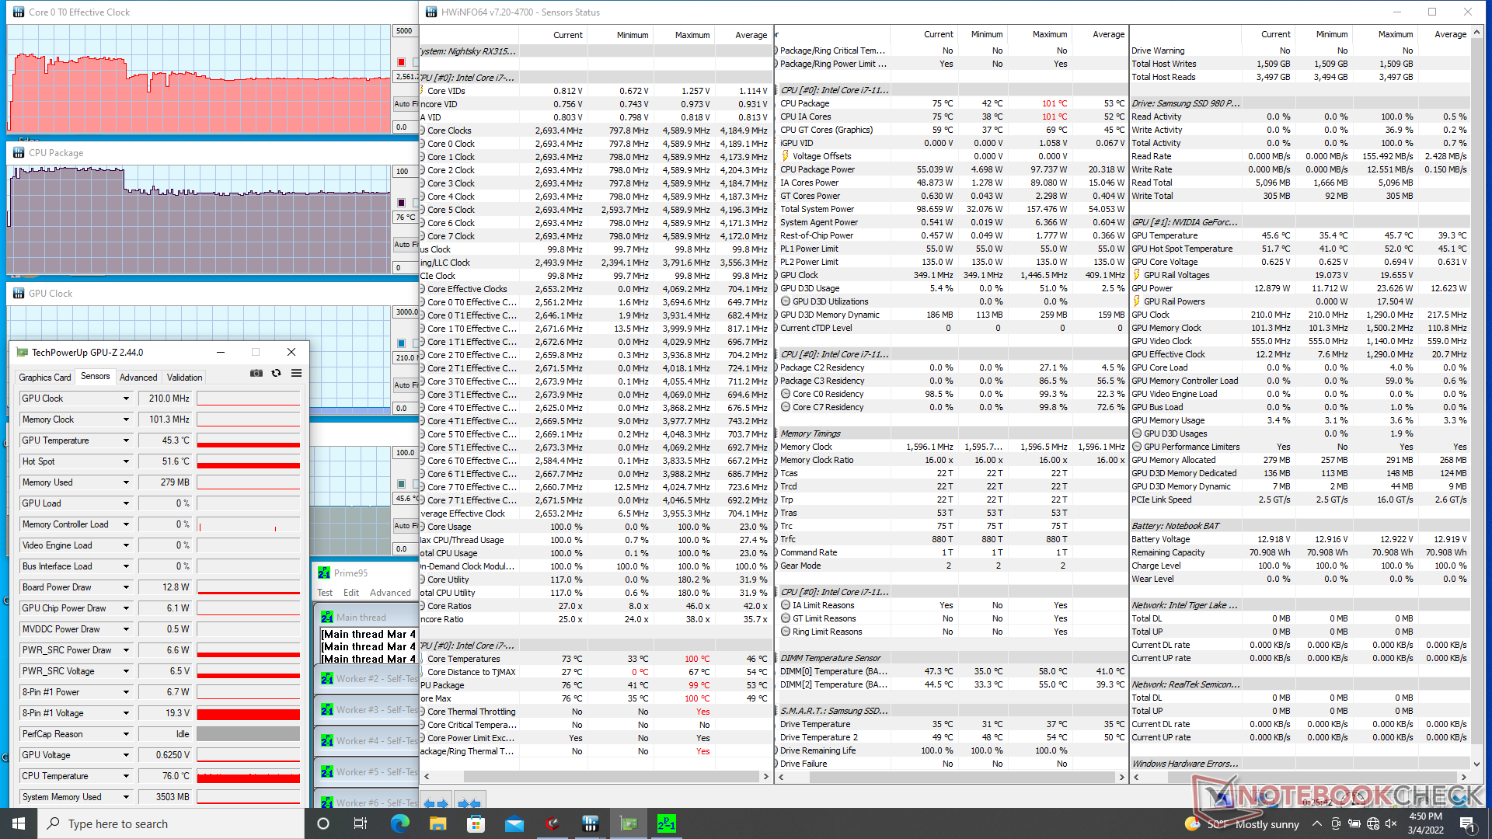Open the Prime95 Test menu
The width and height of the screenshot is (1492, 839).
pyautogui.click(x=325, y=593)
